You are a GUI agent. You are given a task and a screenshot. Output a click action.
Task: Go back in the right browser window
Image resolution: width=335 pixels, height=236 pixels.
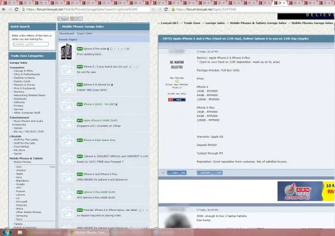(x=154, y=10)
